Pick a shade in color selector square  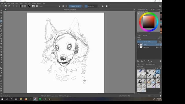pos(149,22)
